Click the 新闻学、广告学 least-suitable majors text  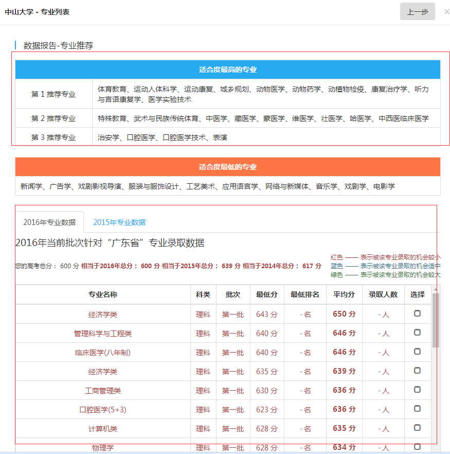pos(207,186)
